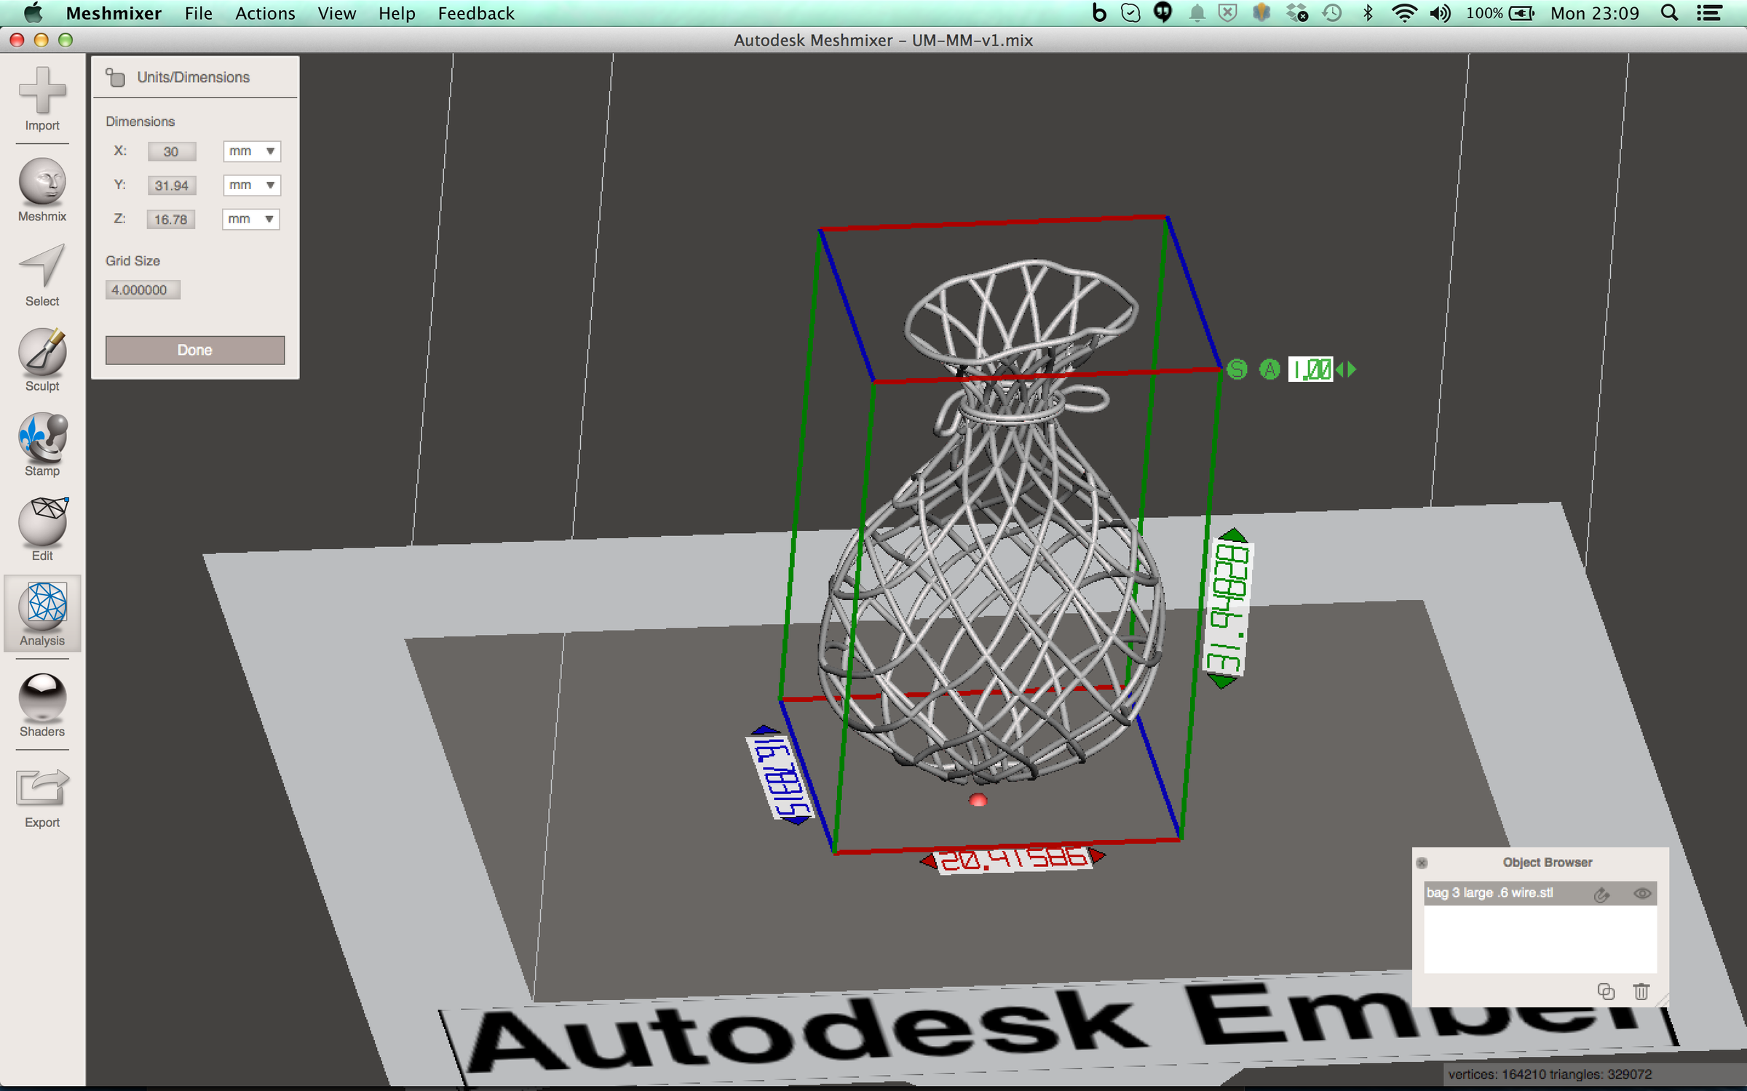1747x1091 pixels.
Task: Confirm dimensions with the Done button
Action: tap(194, 350)
